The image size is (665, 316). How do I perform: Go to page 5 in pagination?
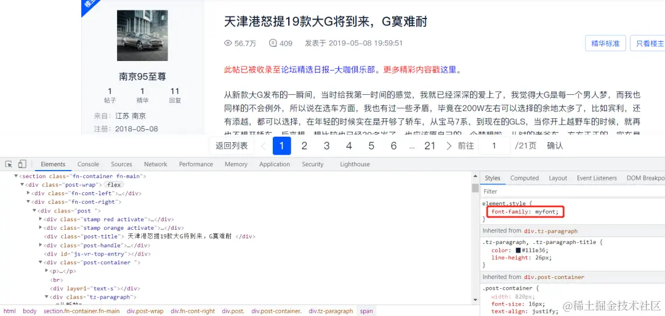click(x=371, y=146)
